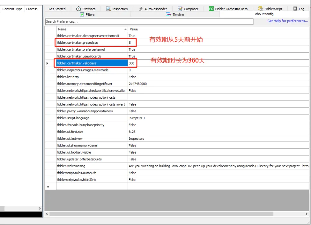Select the checkcertificaterevocation preference
The image size is (311, 225).
pos(92,90)
